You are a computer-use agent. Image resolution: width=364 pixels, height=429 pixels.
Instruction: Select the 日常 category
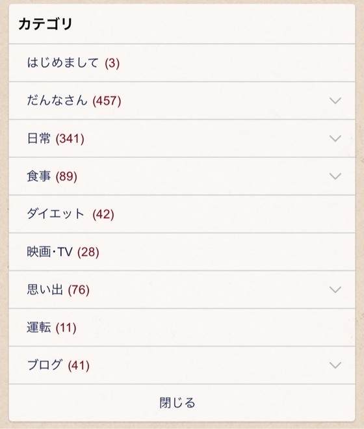pos(55,138)
